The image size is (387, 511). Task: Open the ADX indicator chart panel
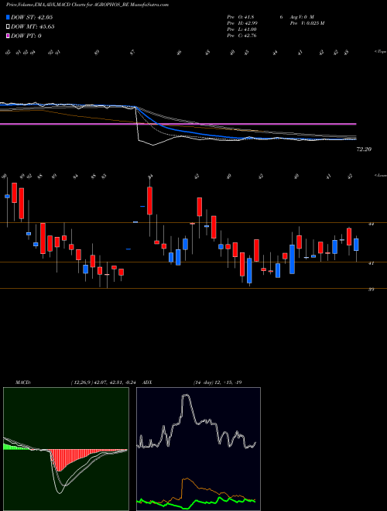coord(198,449)
